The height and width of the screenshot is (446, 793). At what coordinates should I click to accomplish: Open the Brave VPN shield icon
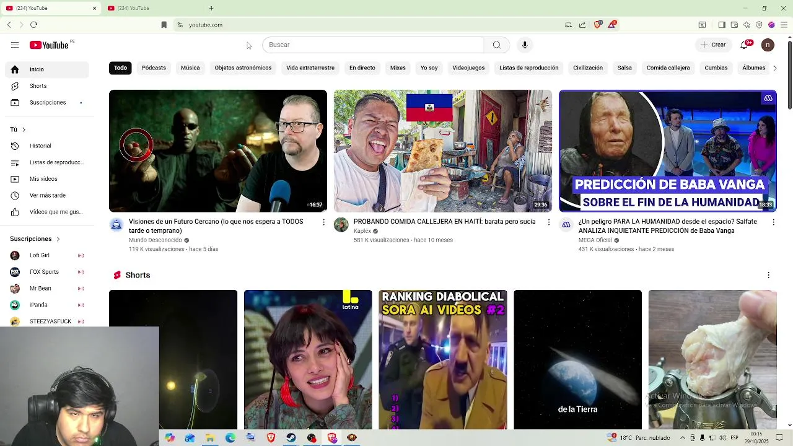tap(759, 25)
